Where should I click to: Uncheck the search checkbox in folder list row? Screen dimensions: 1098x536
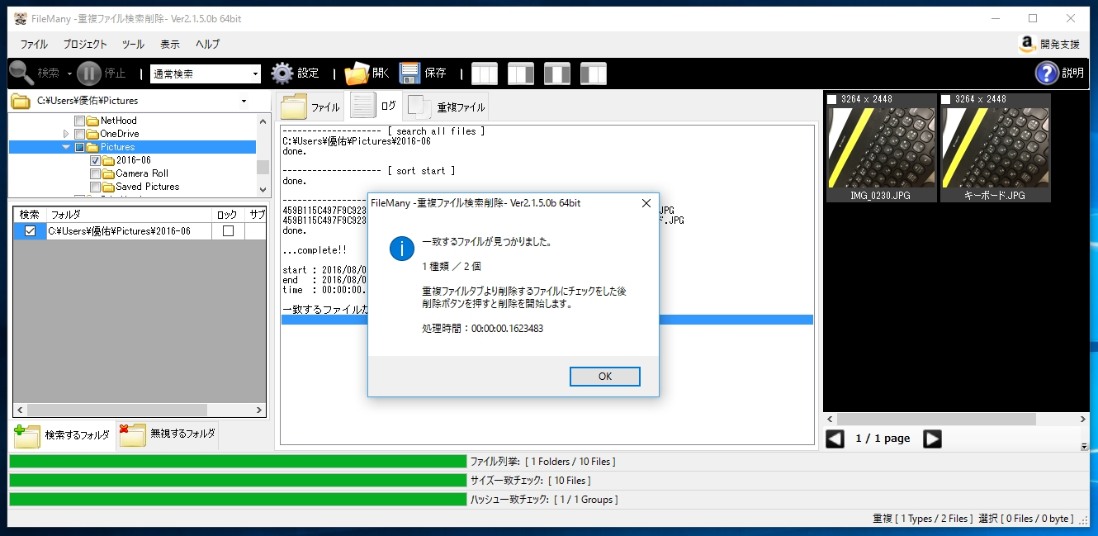tap(30, 231)
